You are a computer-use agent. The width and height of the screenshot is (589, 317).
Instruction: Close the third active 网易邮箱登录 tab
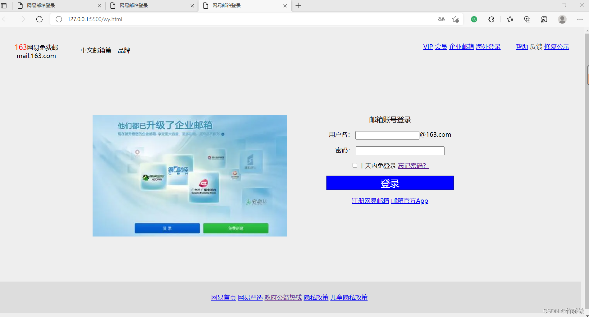coord(285,6)
